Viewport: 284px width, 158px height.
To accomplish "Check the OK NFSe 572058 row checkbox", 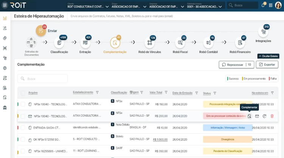I will click(23, 140).
